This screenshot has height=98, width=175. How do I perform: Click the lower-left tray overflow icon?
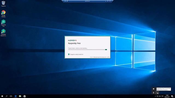pos(154,93)
